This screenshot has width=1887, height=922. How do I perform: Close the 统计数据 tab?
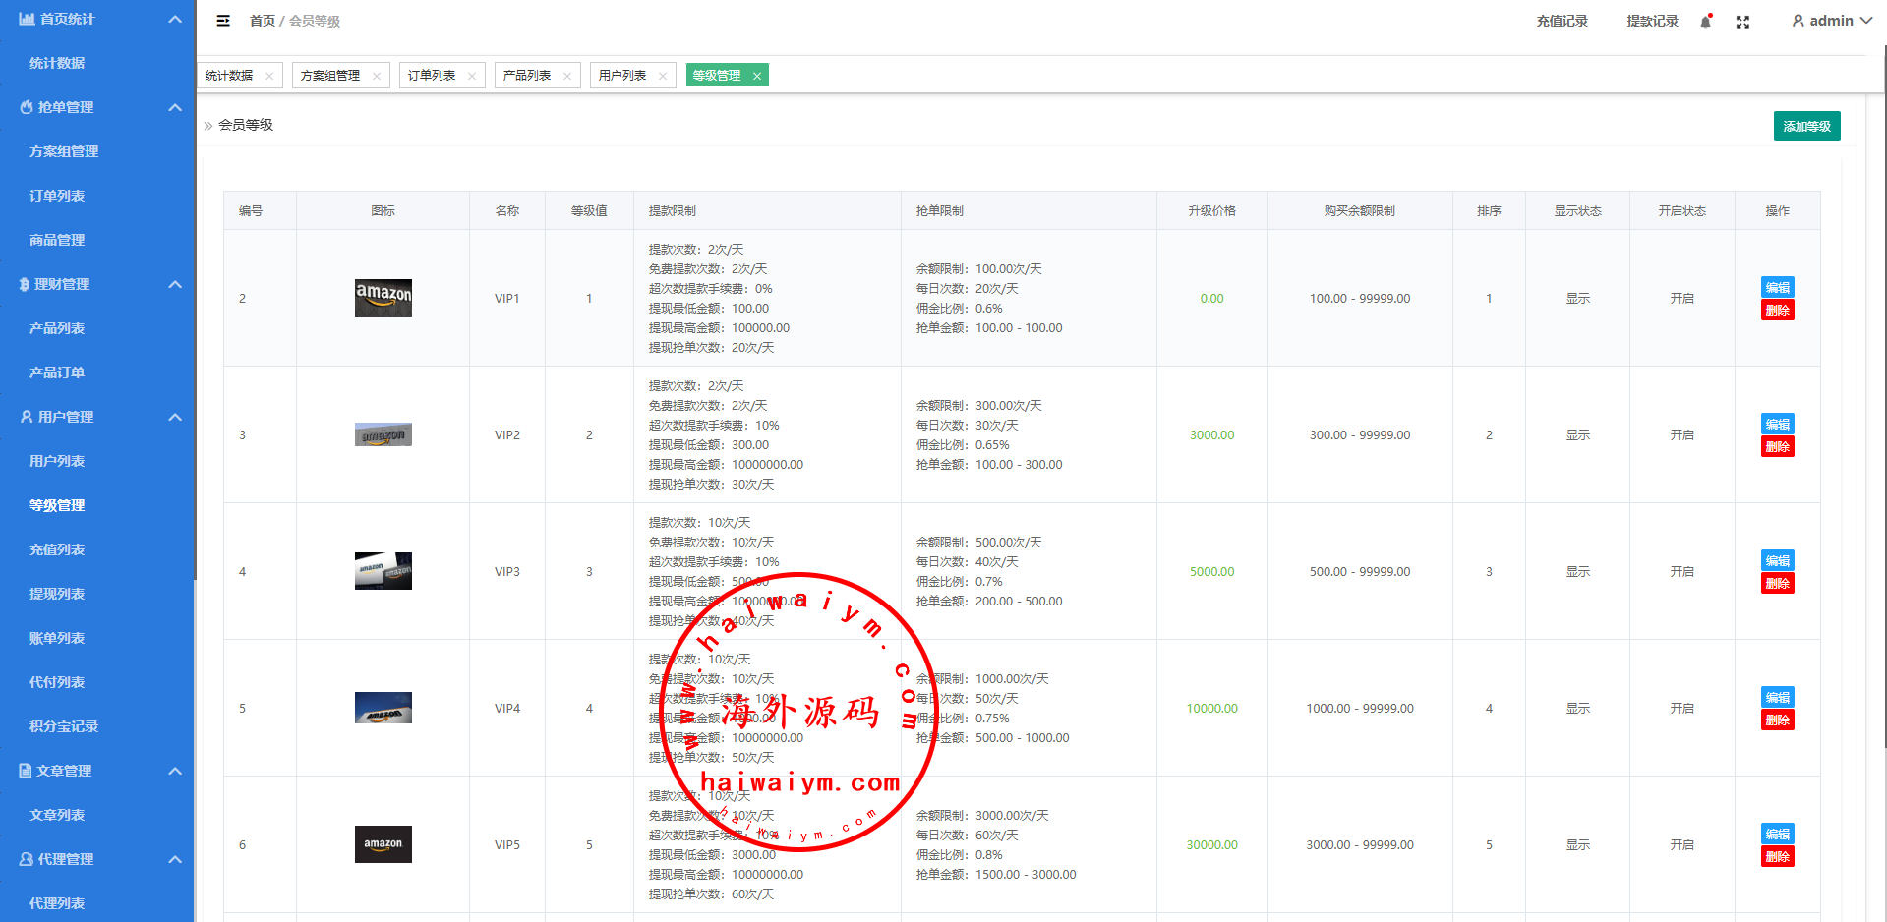click(269, 76)
